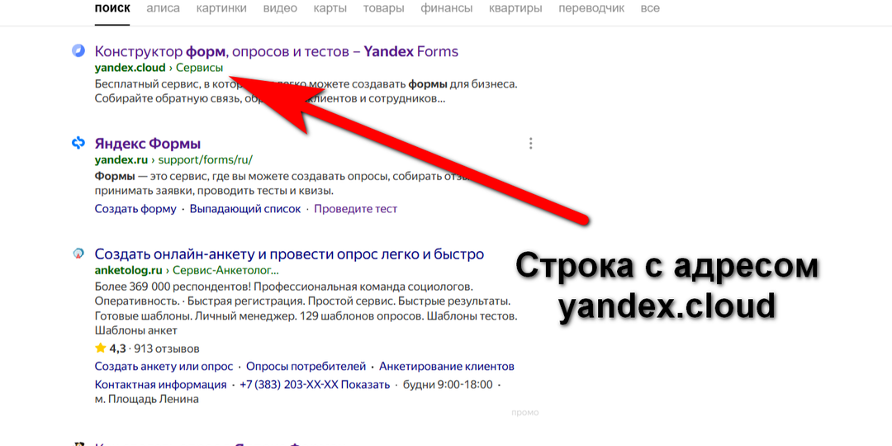This screenshot has width=892, height=446.
Task: Follow the Выпадающий список sitelink
Action: [x=245, y=209]
